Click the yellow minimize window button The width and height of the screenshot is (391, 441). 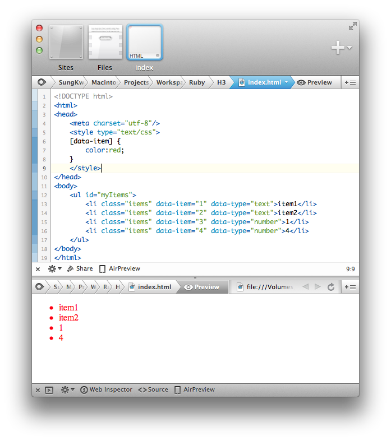tap(39, 39)
